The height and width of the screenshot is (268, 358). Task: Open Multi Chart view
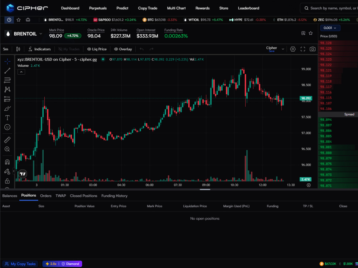point(176,8)
